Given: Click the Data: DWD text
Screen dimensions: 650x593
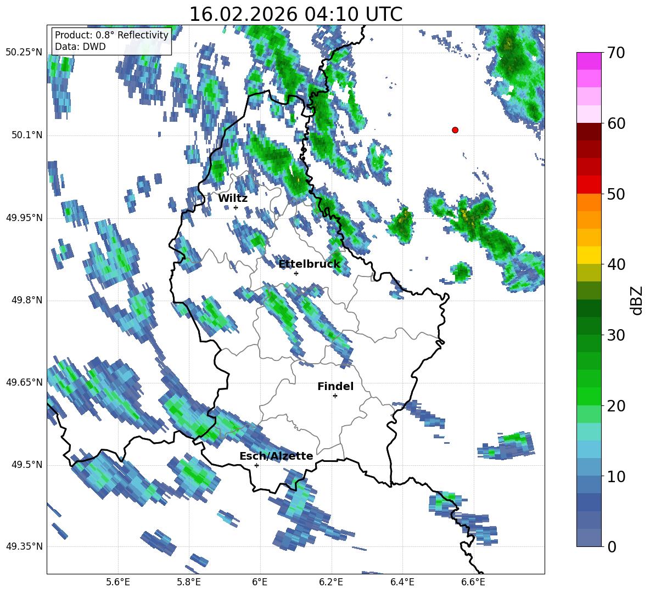Looking at the screenshot, I should click(80, 47).
